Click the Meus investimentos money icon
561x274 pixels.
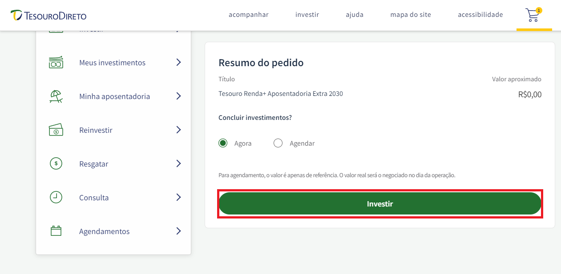tap(56, 63)
